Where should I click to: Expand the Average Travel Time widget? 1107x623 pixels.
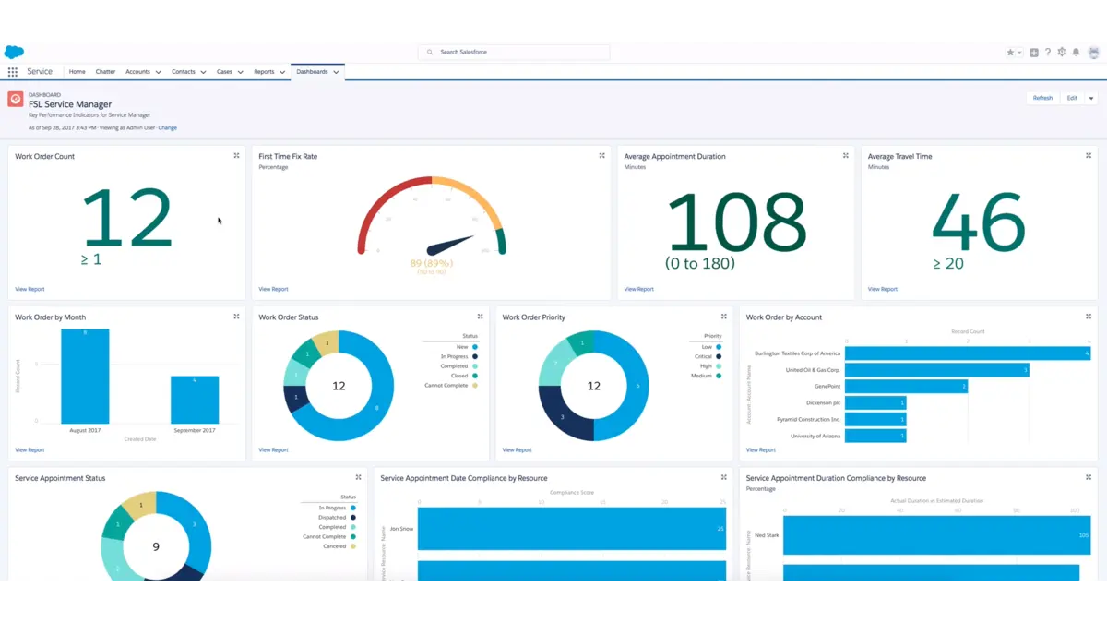[1089, 156]
